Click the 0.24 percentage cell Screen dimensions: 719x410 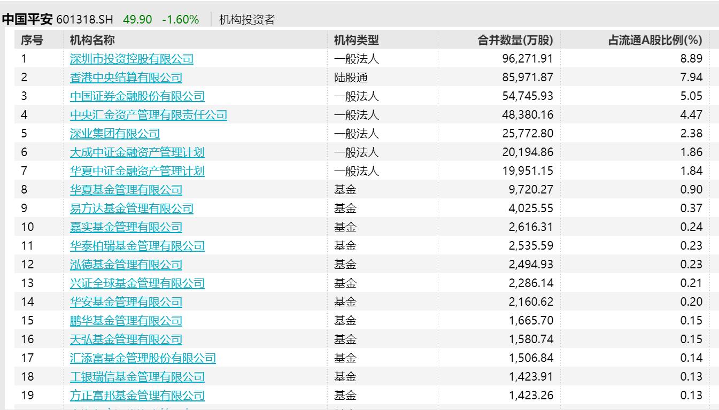691,227
